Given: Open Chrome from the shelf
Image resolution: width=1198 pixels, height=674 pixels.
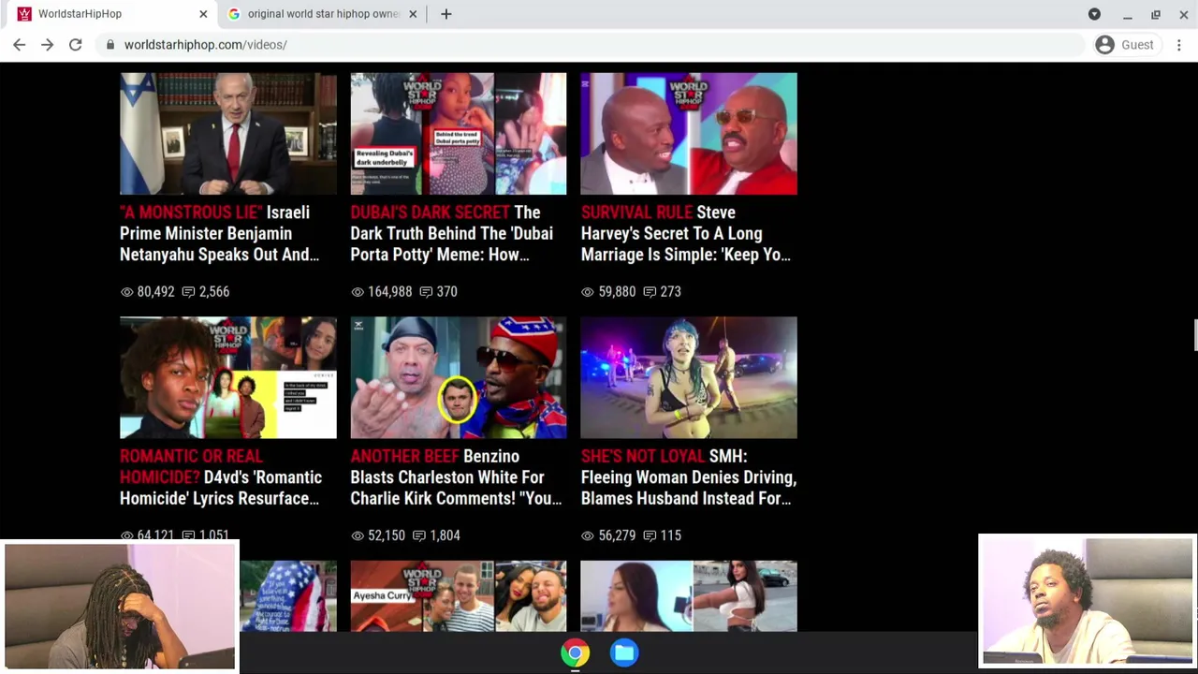Looking at the screenshot, I should [576, 653].
